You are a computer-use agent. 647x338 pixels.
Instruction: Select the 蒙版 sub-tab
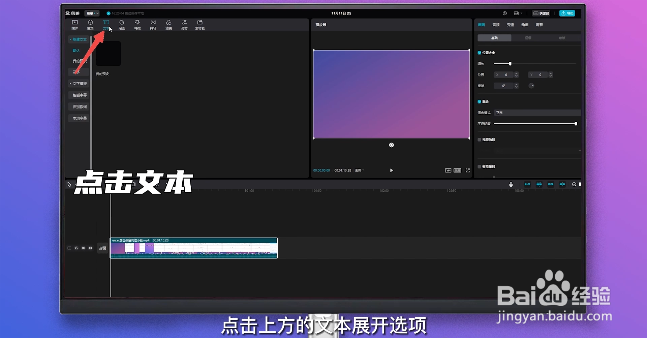(562, 38)
